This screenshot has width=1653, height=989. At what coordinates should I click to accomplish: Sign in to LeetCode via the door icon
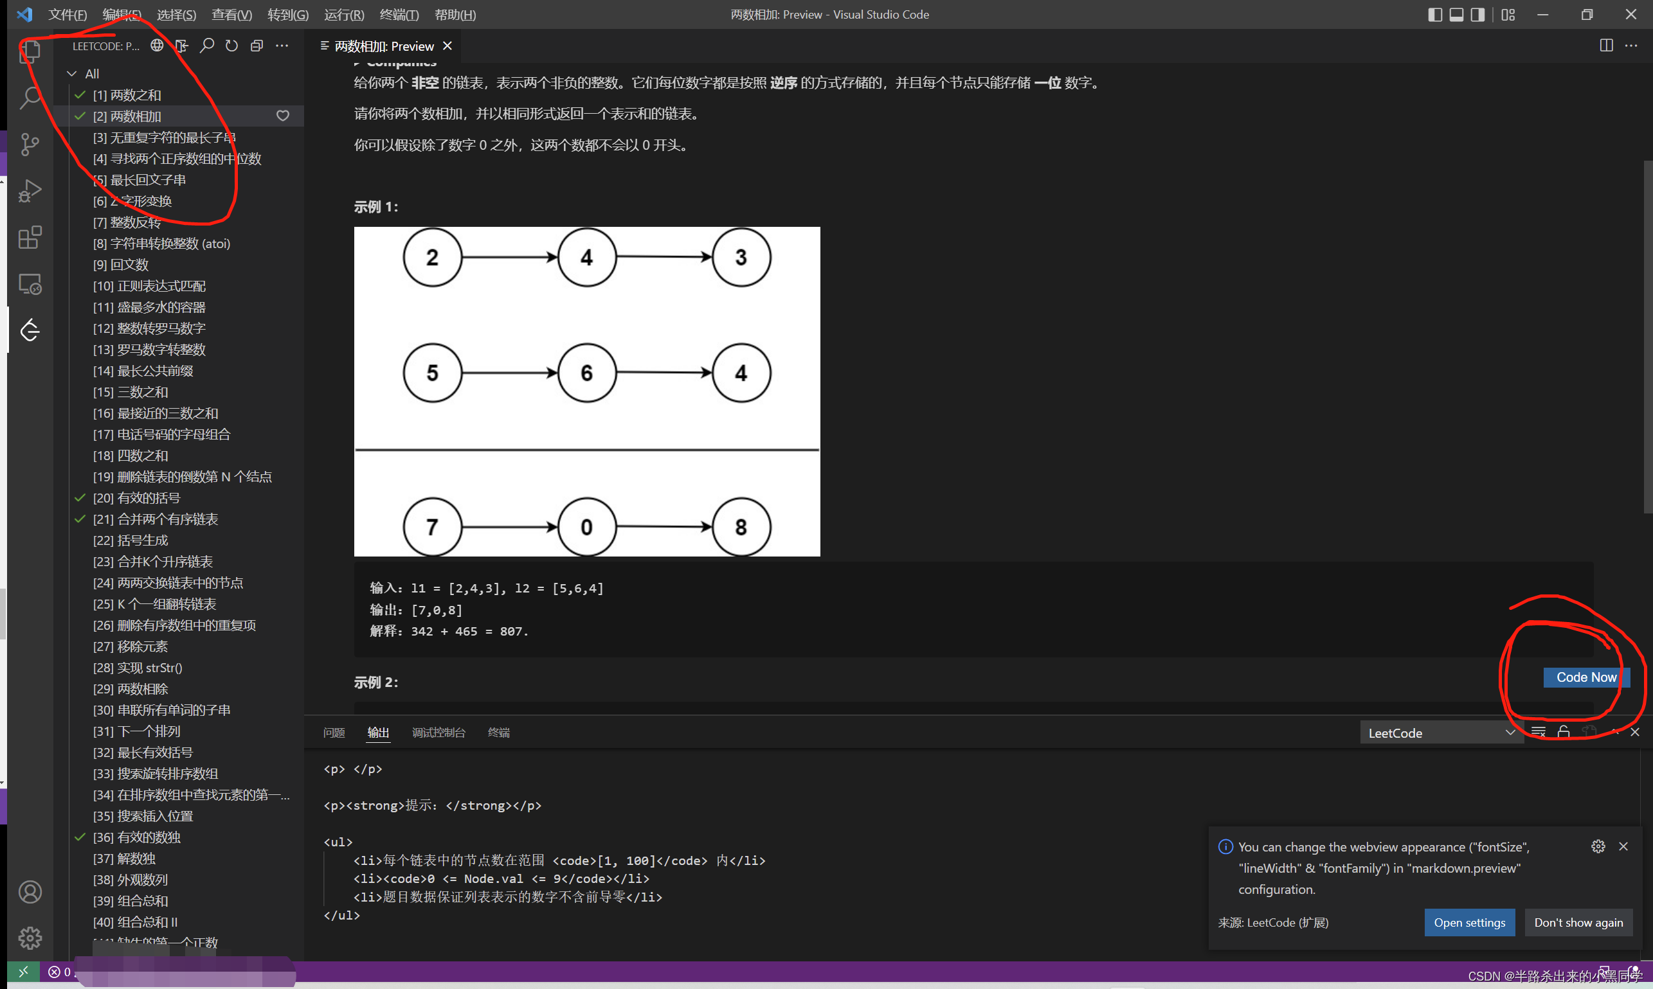pyautogui.click(x=181, y=46)
